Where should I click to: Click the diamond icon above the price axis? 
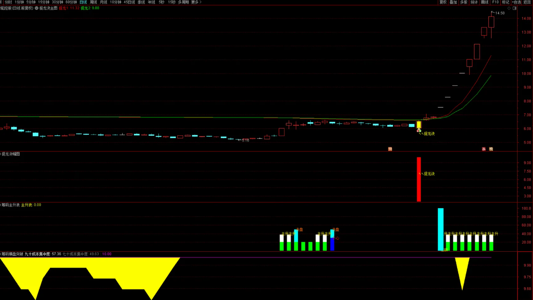pos(509,8)
